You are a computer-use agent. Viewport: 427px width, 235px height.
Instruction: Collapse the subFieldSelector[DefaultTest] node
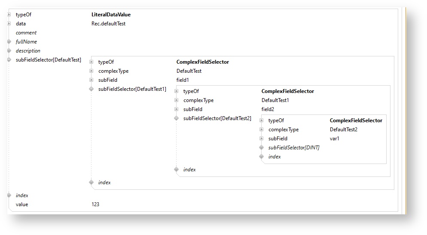9,60
